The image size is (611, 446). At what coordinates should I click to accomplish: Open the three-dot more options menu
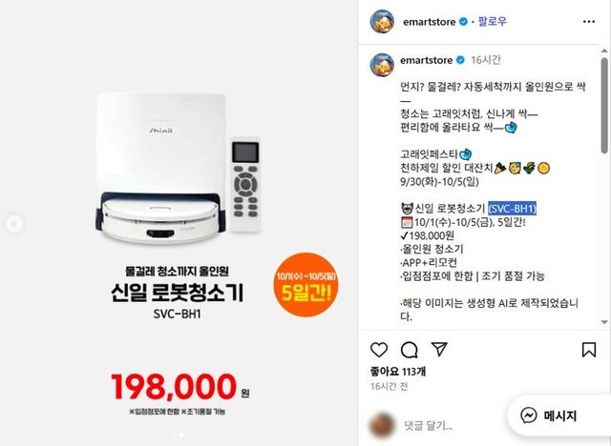(589, 21)
